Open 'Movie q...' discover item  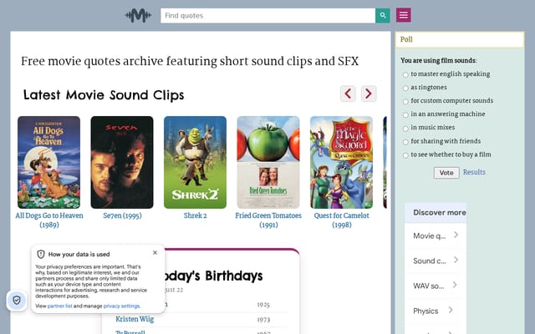(x=436, y=235)
